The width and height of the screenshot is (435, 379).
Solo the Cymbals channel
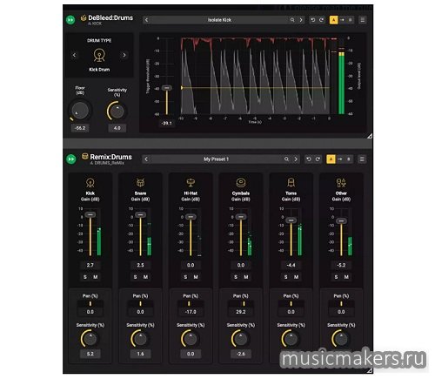point(236,277)
